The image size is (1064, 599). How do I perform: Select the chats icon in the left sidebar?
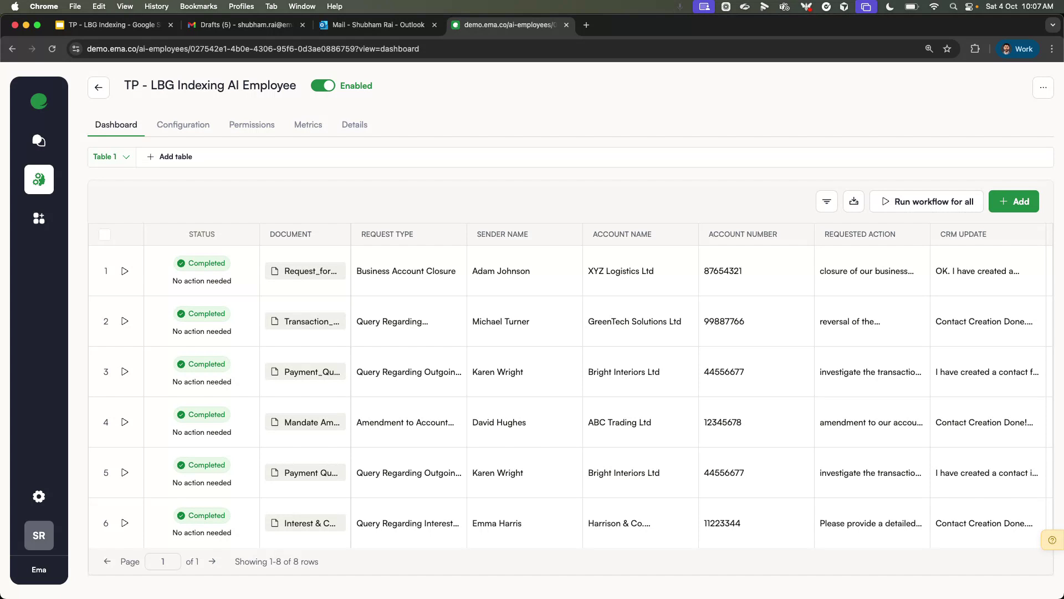(x=39, y=140)
